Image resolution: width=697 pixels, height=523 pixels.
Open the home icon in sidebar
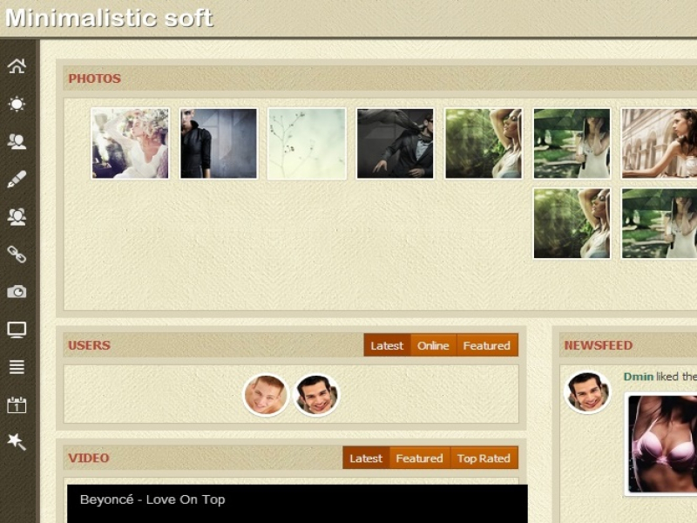[x=17, y=66]
